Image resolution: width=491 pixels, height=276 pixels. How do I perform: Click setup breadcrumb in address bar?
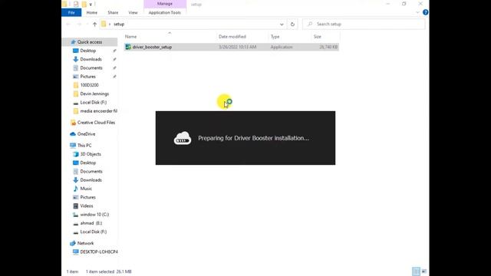[119, 24]
